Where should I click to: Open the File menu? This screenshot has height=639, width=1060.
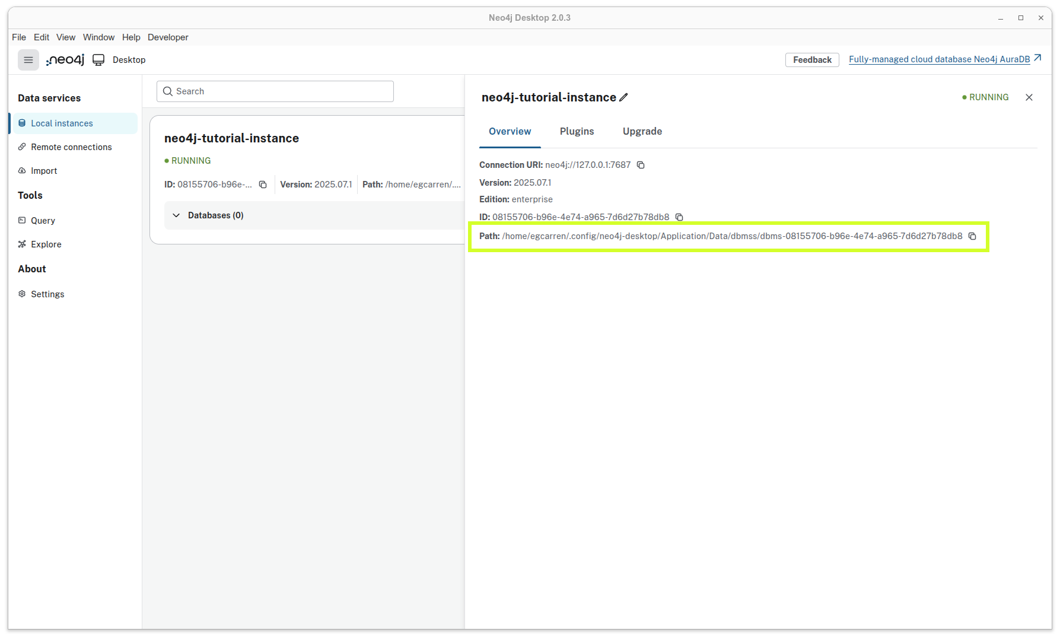click(19, 37)
